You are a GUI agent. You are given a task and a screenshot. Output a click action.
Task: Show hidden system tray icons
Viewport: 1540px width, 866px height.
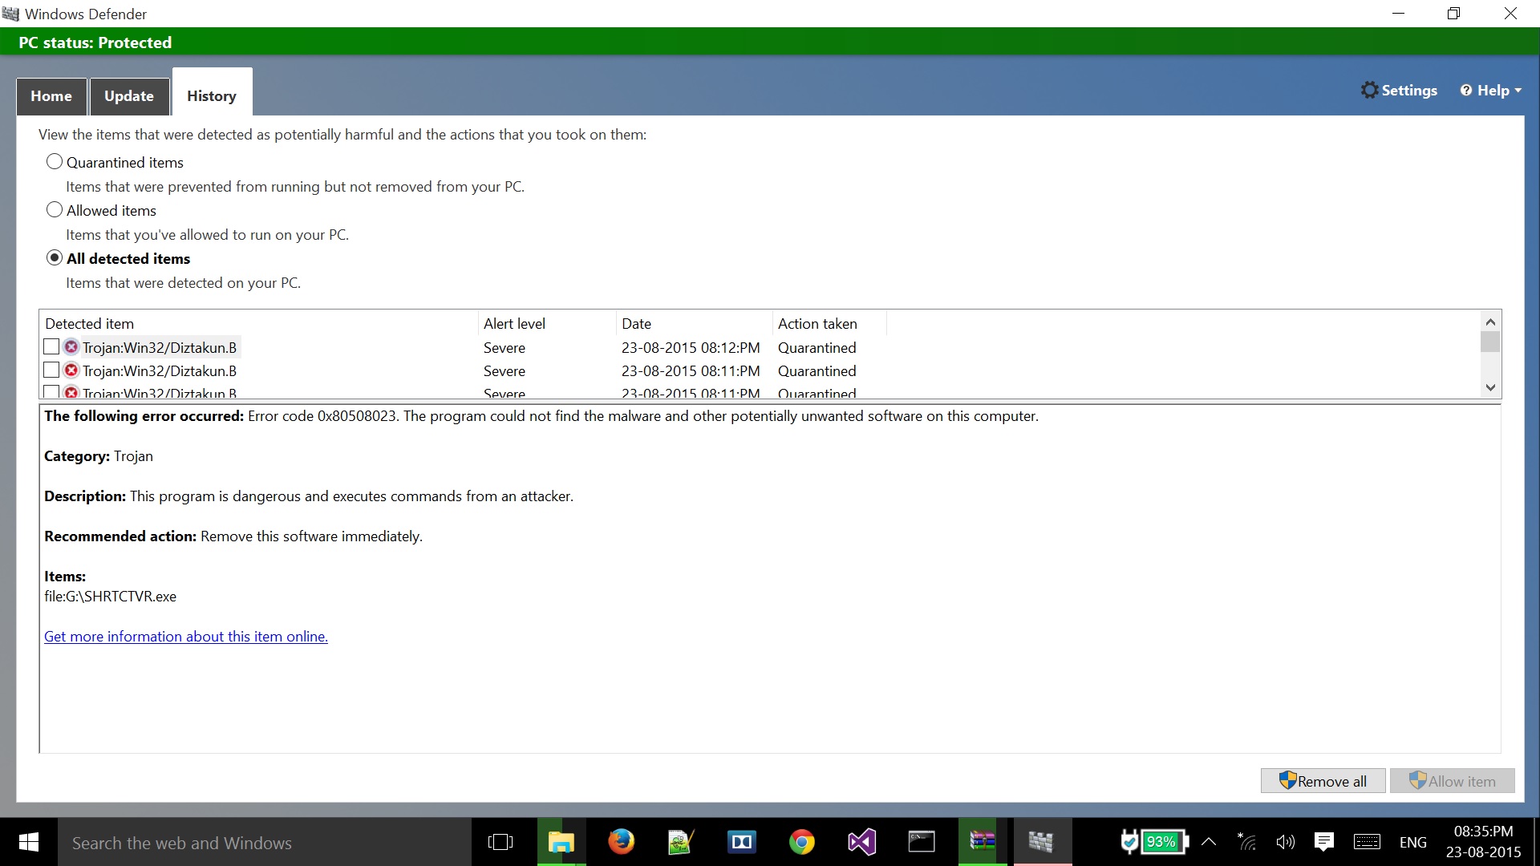click(x=1209, y=842)
